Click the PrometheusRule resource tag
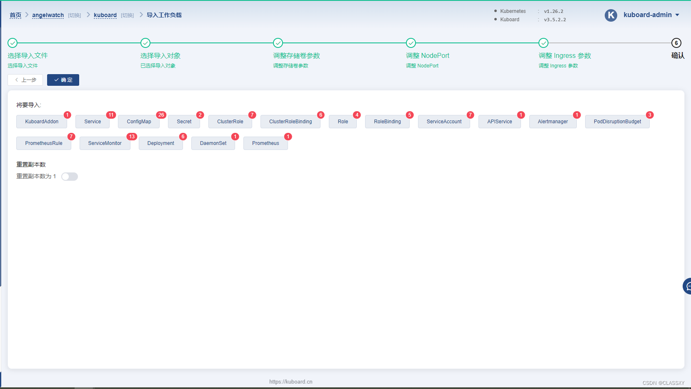691x389 pixels. (x=44, y=143)
